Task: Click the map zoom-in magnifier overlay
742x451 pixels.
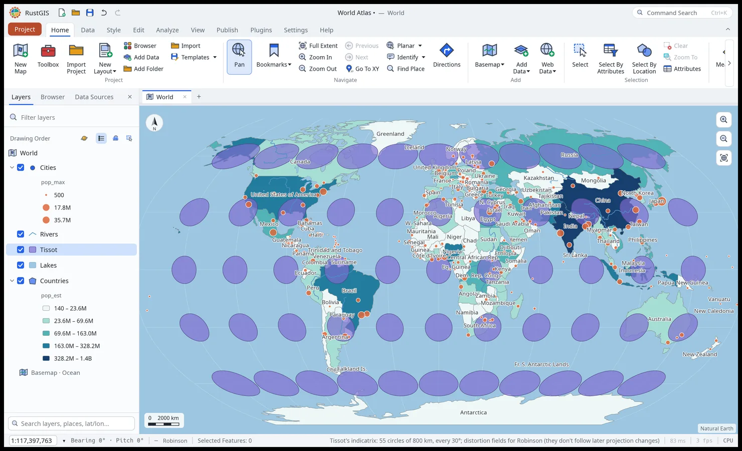Action: pyautogui.click(x=723, y=120)
